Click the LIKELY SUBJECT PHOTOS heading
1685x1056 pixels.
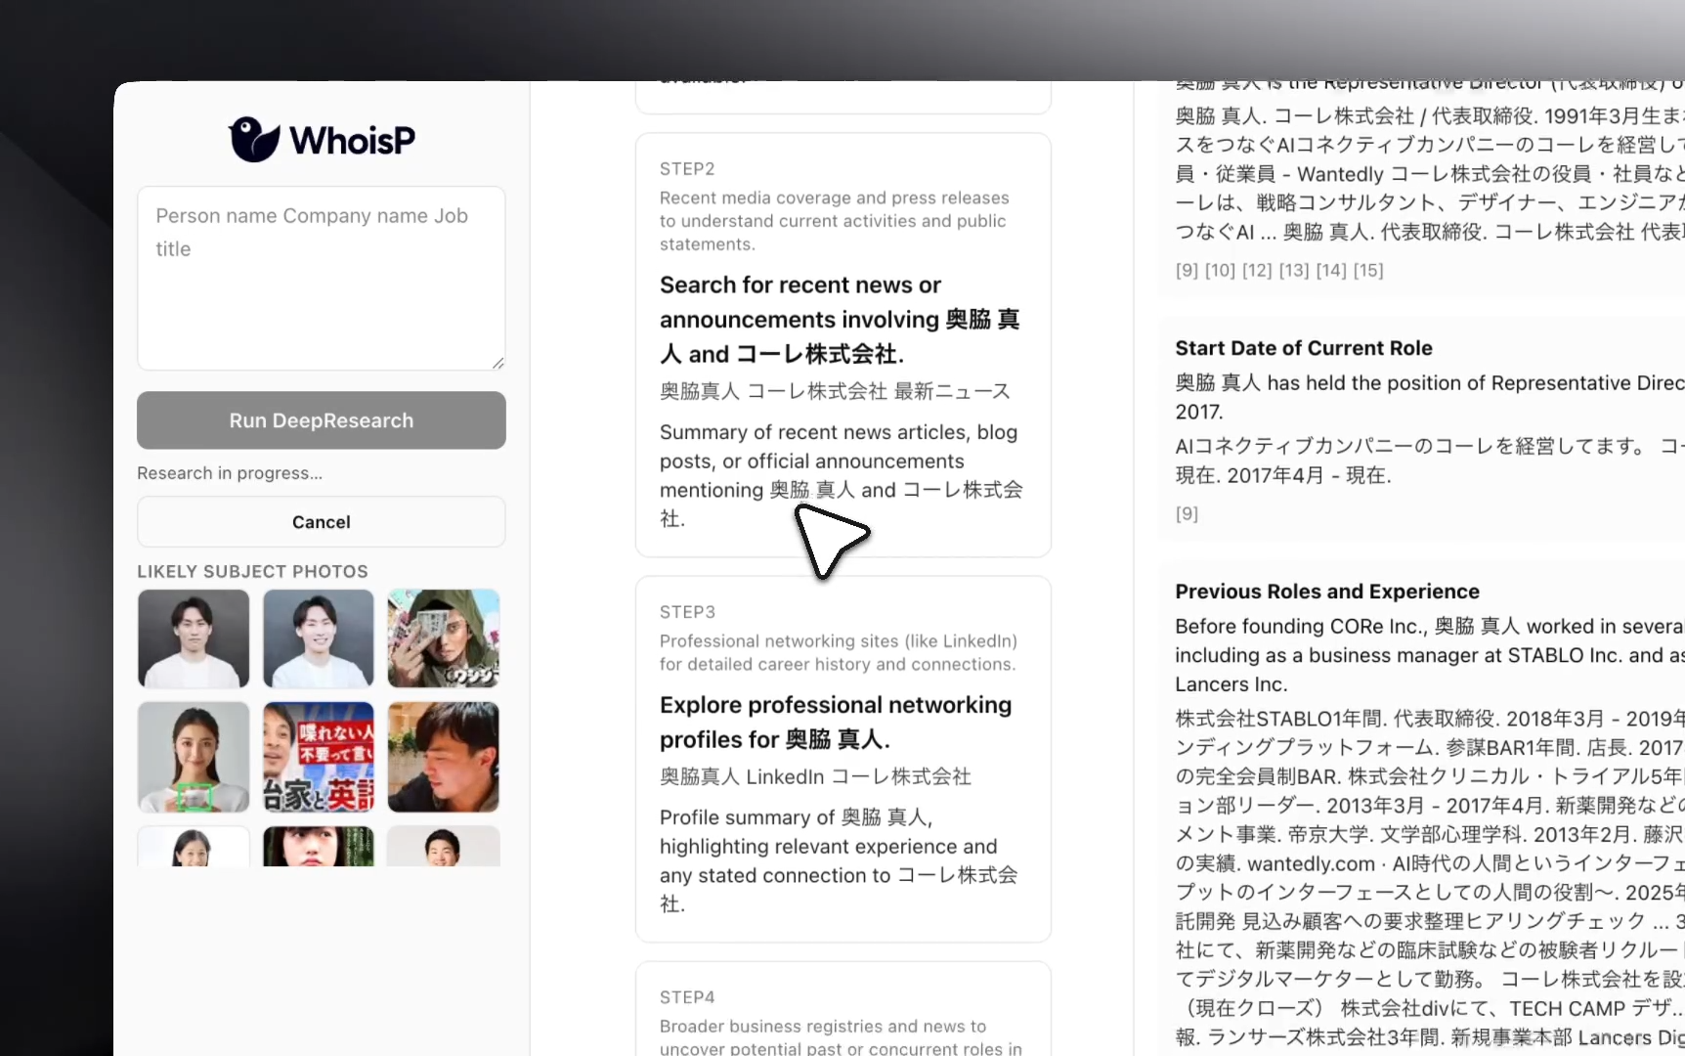(251, 571)
